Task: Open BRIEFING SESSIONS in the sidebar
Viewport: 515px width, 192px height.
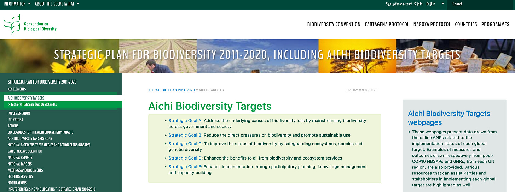Action: pyautogui.click(x=20, y=177)
